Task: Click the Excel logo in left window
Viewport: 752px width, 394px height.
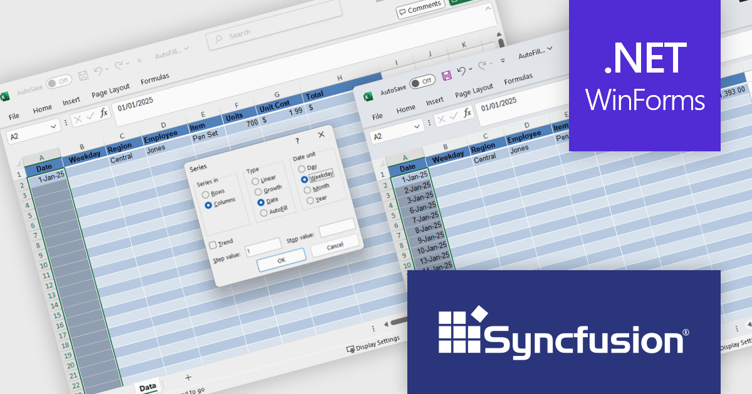Action: (4, 97)
